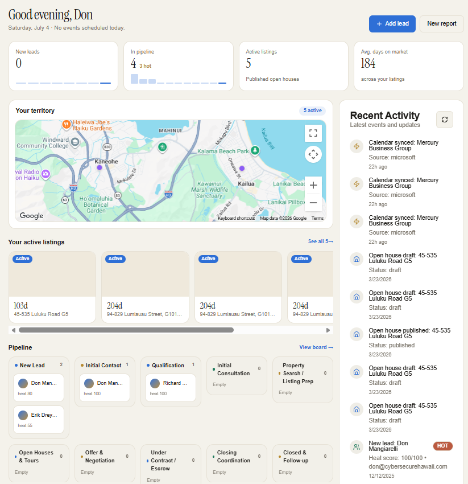468x484 pixels.
Task: Click the horizontal listings scrollbar thumb
Action: (x=126, y=330)
